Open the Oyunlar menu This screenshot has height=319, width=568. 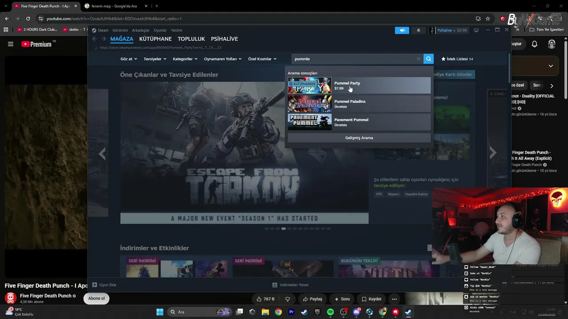click(160, 30)
